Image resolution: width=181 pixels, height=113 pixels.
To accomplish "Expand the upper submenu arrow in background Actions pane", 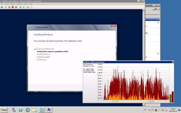I will click(158, 23).
